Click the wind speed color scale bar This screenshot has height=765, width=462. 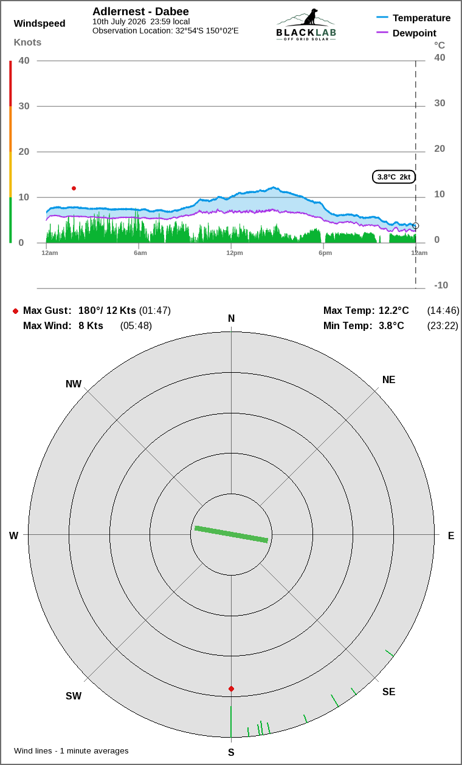[10, 152]
